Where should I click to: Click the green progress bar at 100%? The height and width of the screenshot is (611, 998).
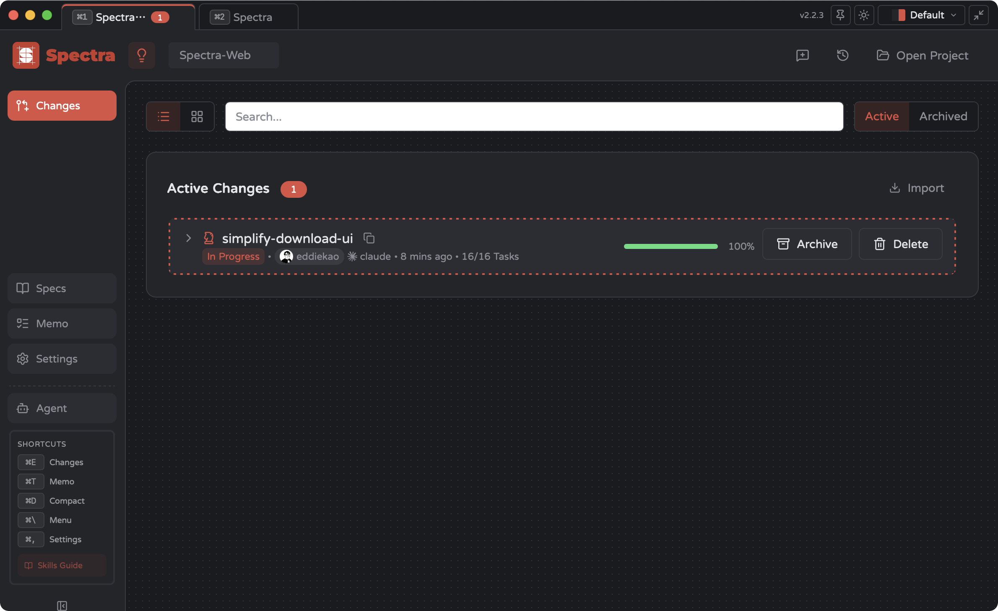pyautogui.click(x=670, y=246)
